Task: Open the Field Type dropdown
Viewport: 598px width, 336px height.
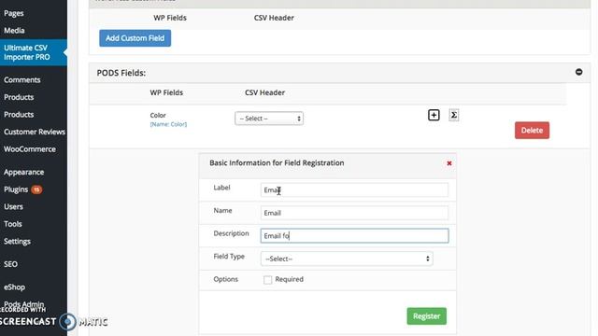Action: coord(347,259)
